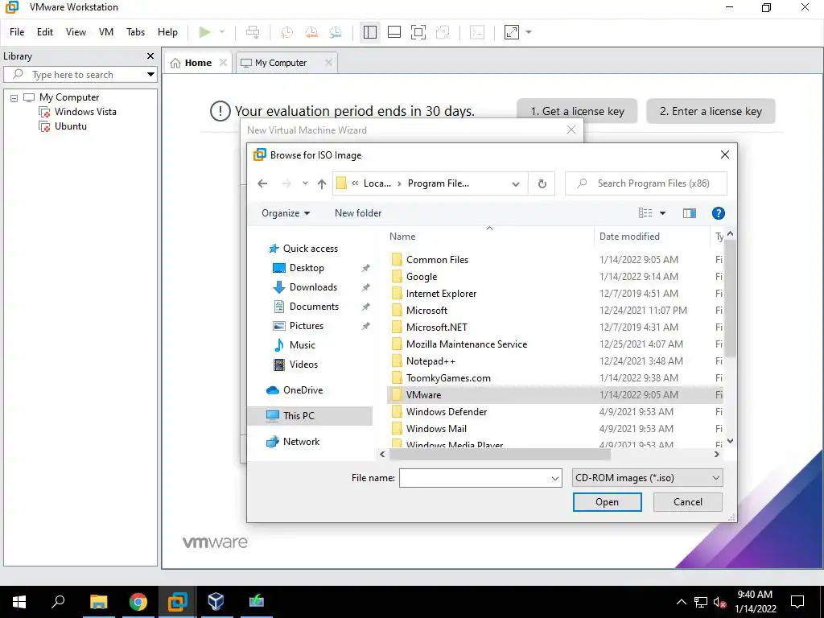Click the Revert to Snapshot icon
The image size is (824, 618).
point(311,32)
